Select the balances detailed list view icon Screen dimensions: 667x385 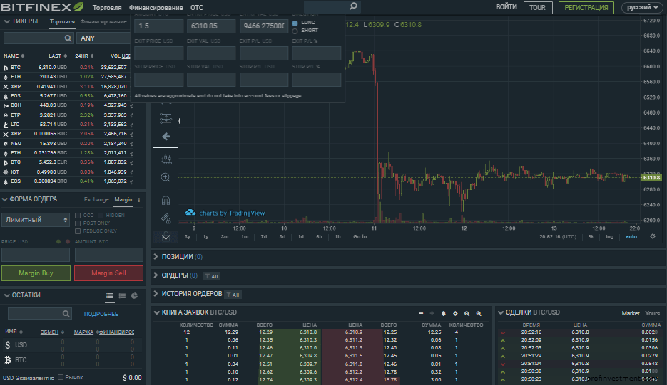[110, 296]
